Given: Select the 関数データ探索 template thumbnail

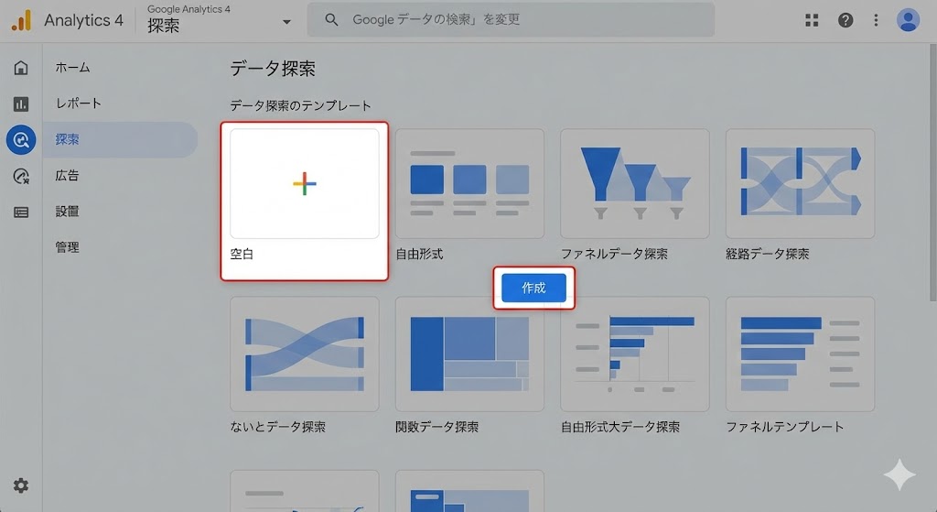Looking at the screenshot, I should coord(469,354).
